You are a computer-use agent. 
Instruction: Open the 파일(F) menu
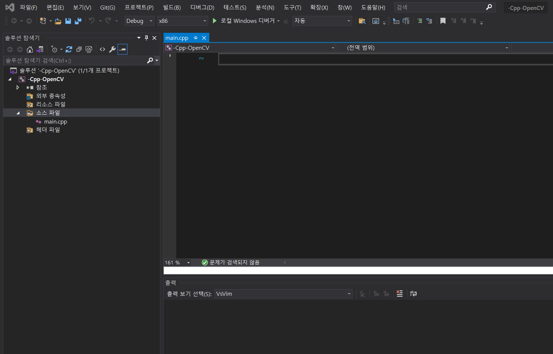(x=28, y=7)
